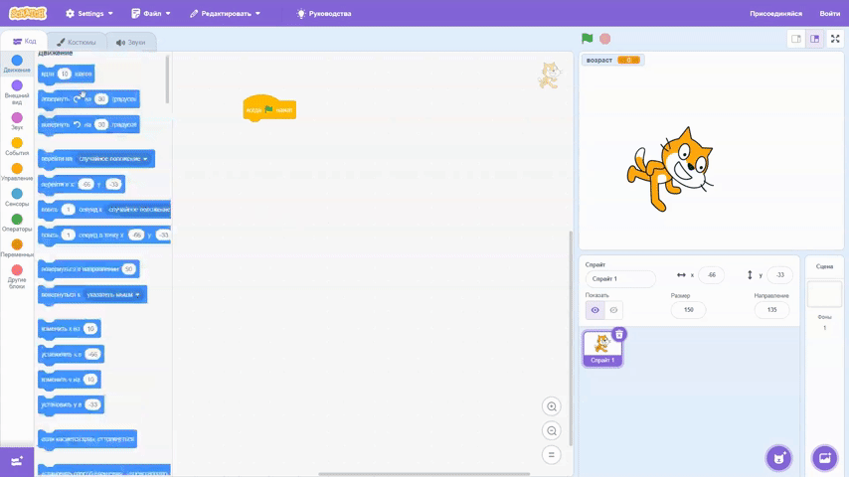
Task: Edit the sprite name field
Action: [x=620, y=279]
